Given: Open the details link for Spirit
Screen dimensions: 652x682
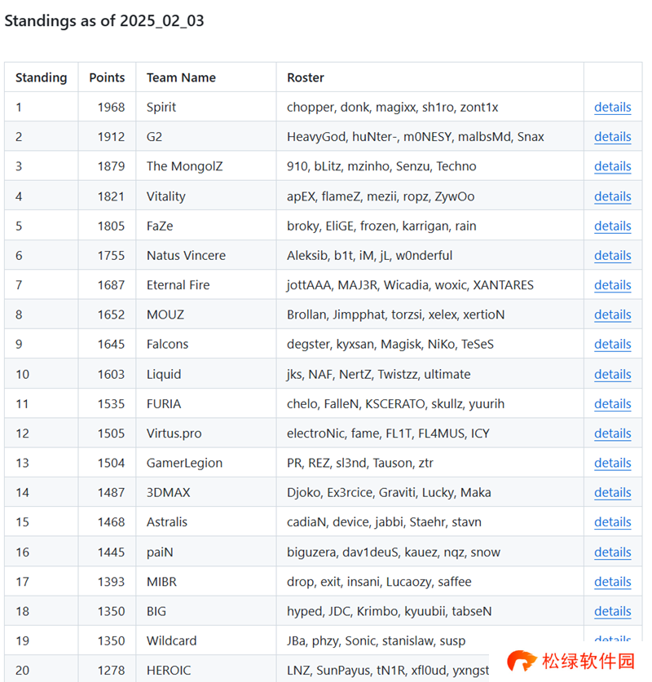Looking at the screenshot, I should click(x=612, y=107).
